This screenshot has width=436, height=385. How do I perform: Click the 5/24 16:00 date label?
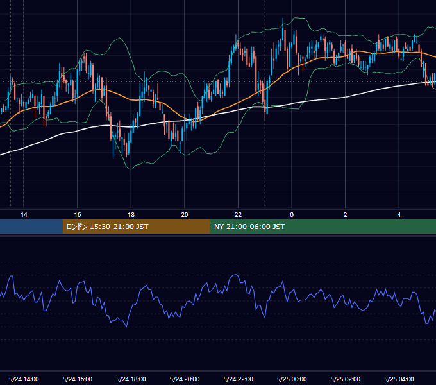(x=78, y=379)
